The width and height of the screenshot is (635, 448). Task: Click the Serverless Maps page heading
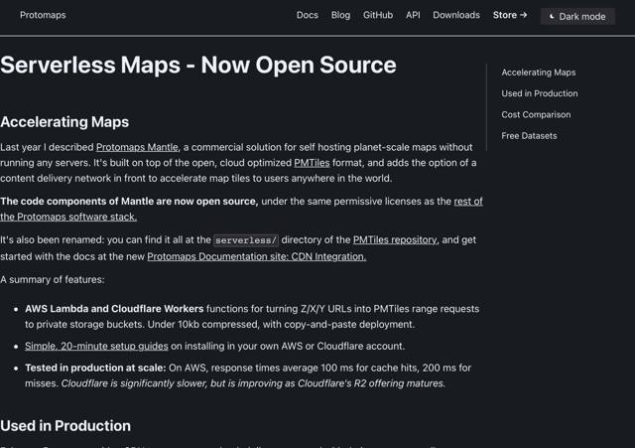198,66
